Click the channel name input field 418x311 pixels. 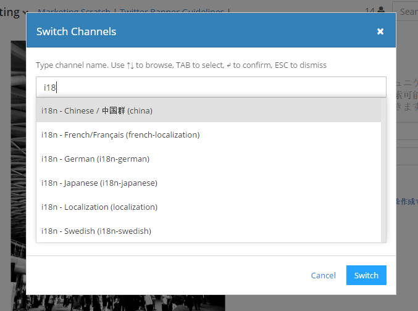click(211, 87)
